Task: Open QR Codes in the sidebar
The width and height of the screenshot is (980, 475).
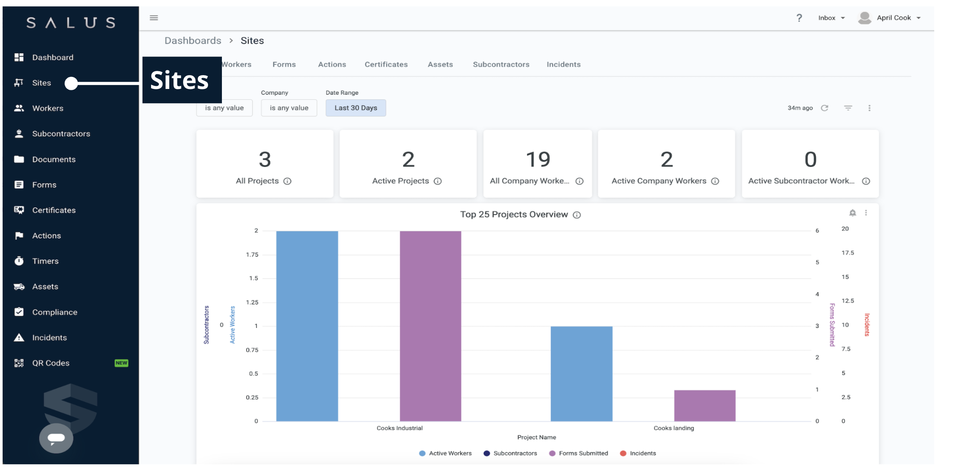Action: click(x=51, y=363)
